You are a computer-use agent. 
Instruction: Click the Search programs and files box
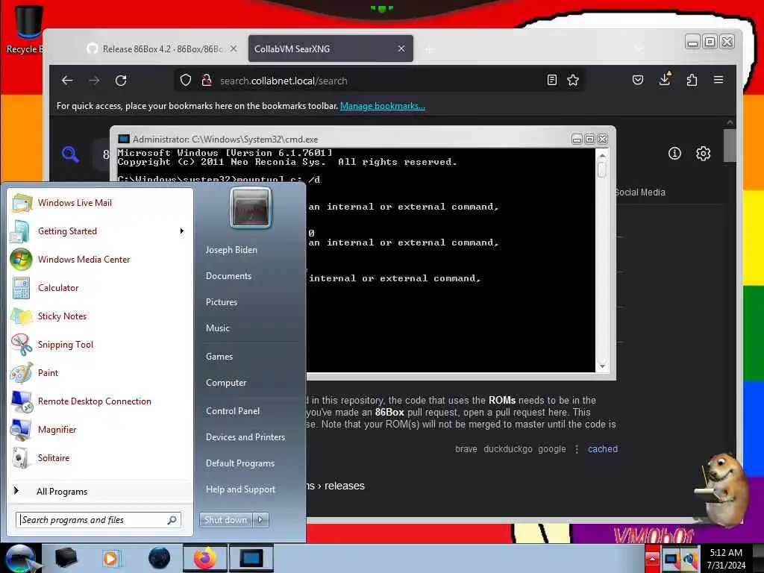[x=98, y=520]
